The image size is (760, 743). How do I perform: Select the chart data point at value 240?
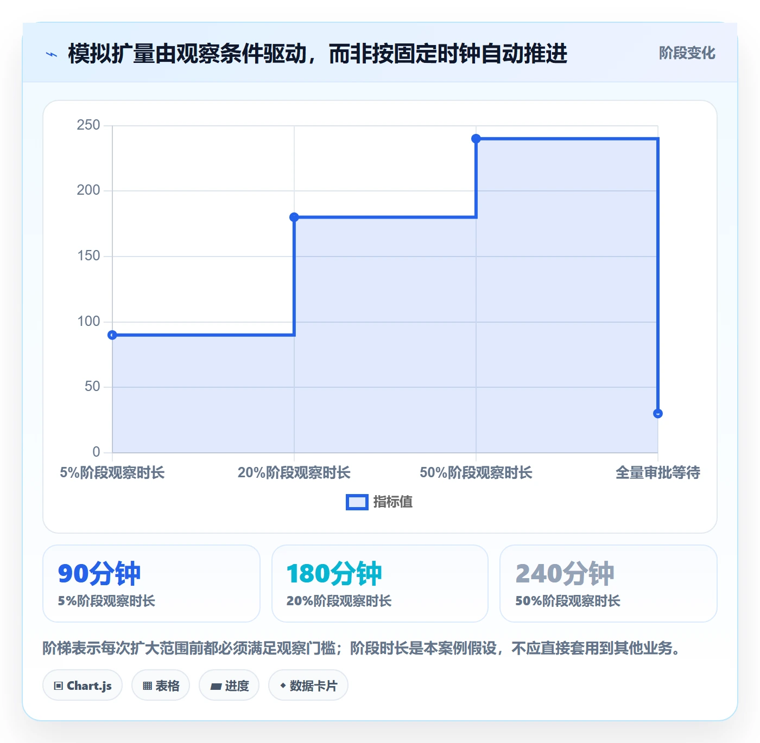(x=476, y=139)
